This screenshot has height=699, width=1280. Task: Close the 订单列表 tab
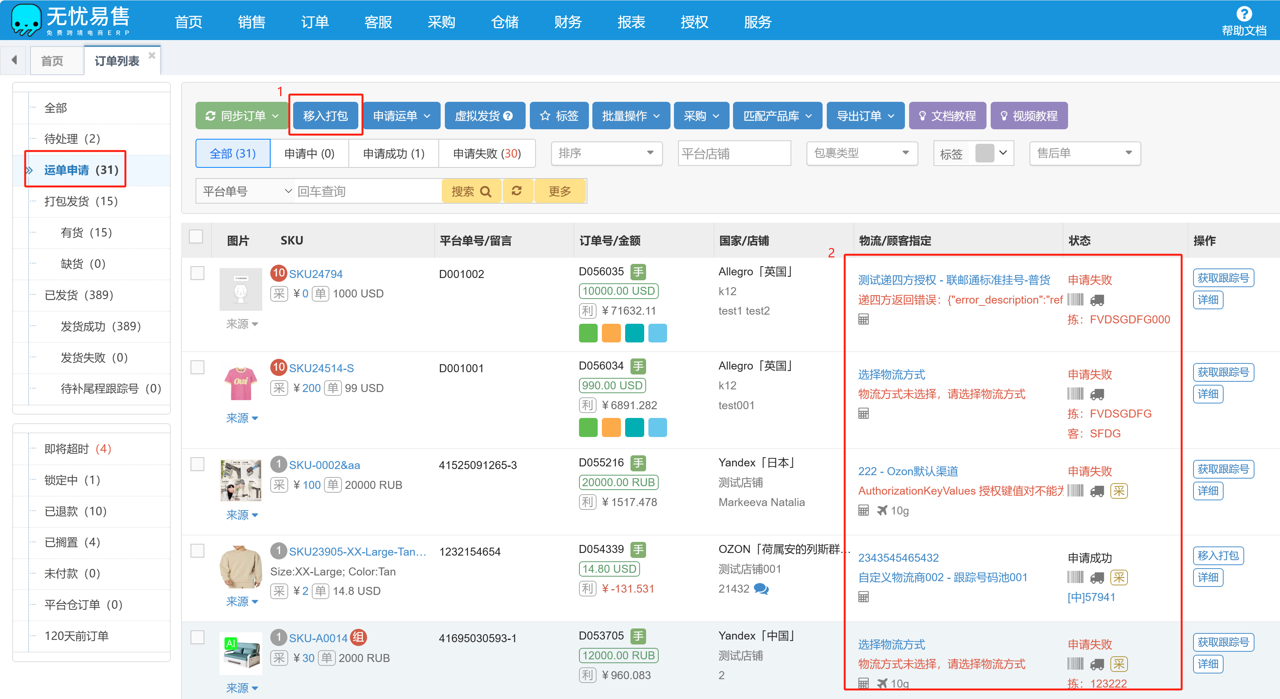click(152, 55)
